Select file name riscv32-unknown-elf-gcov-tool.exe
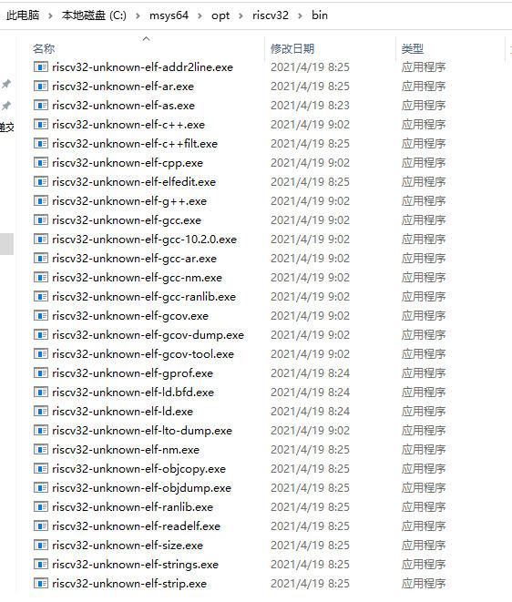The height and width of the screenshot is (602, 512). tap(143, 354)
